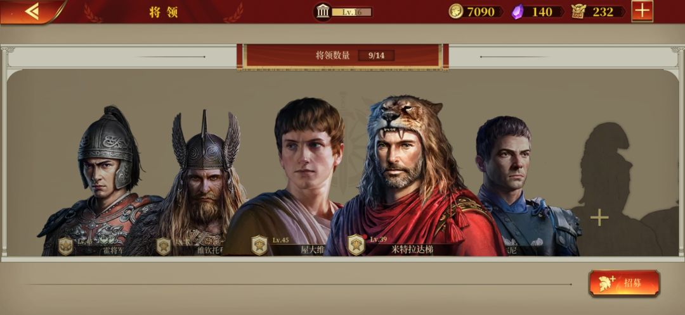Tap the rank badge on 米特拉达梯

pyautogui.click(x=356, y=244)
